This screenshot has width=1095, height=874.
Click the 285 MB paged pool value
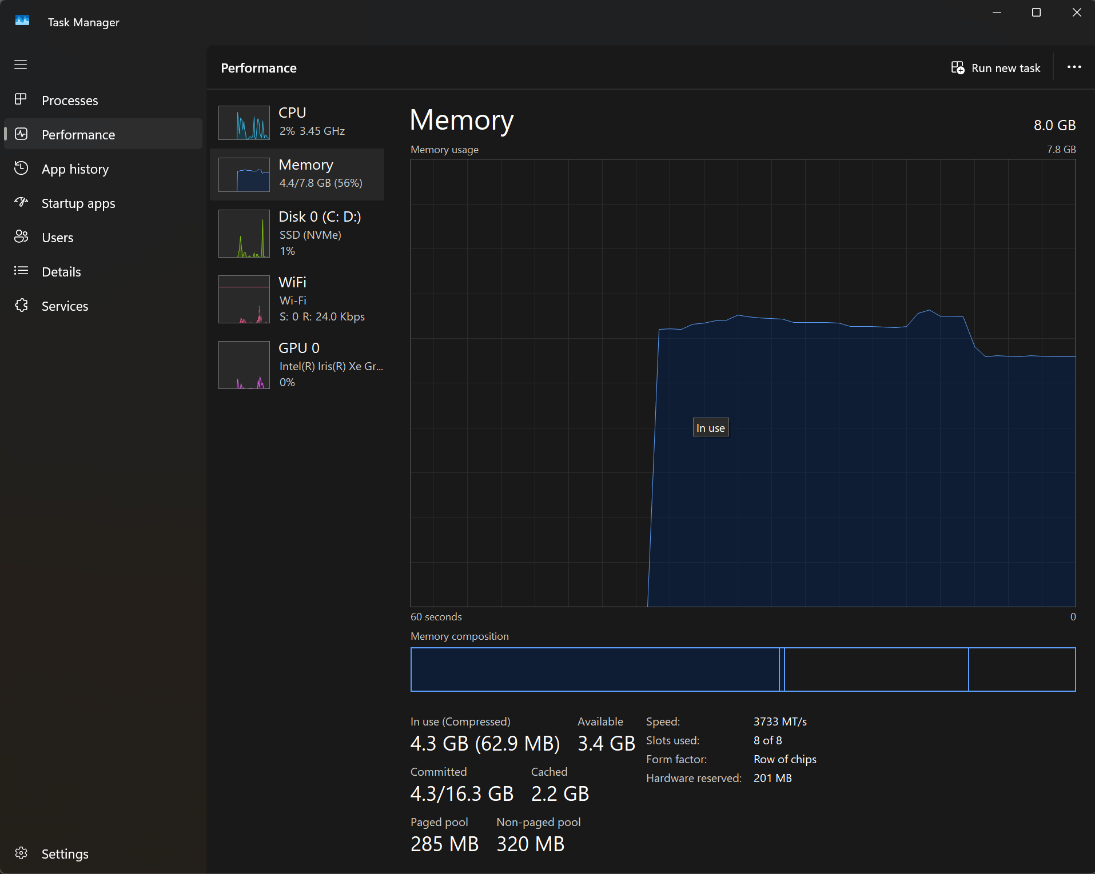(444, 844)
